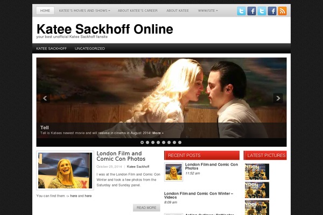Follow the second 'here' link in post
Screen dimensions: 323x215
tap(88, 196)
